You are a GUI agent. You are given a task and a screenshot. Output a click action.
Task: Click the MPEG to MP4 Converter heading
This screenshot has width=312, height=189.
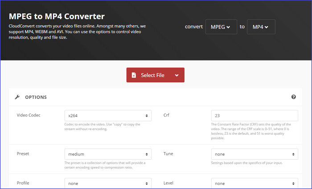(57, 16)
